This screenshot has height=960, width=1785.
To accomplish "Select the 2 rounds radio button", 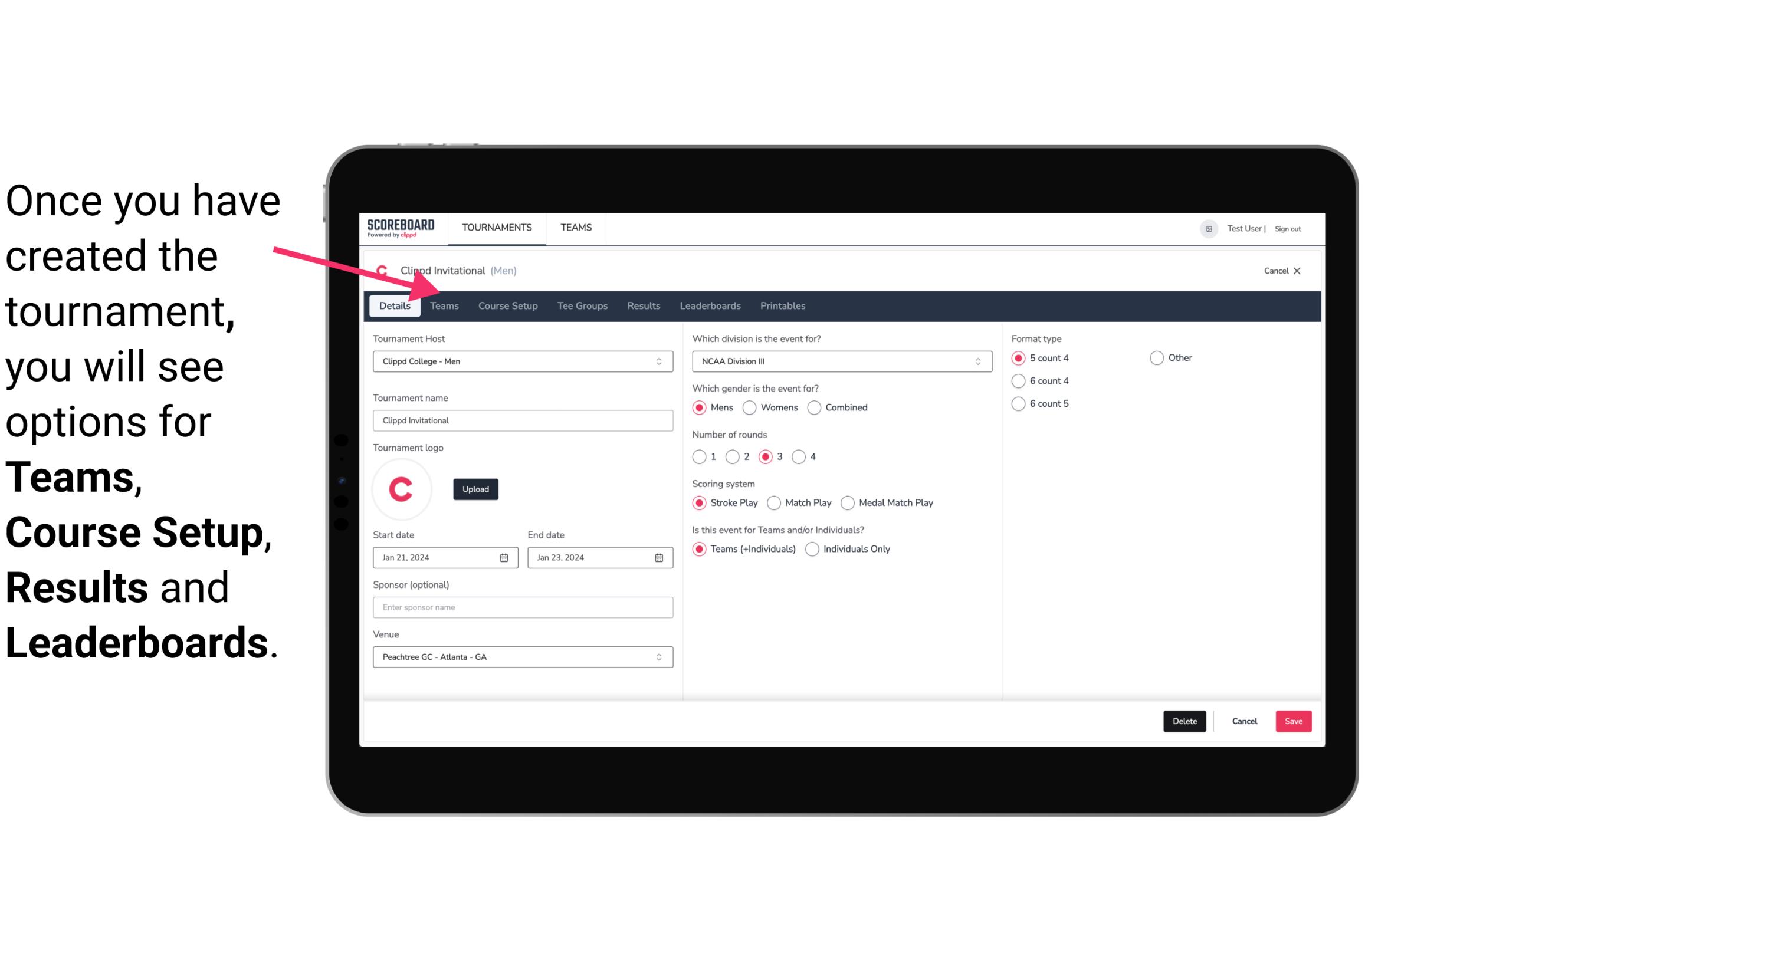I will [x=734, y=456].
